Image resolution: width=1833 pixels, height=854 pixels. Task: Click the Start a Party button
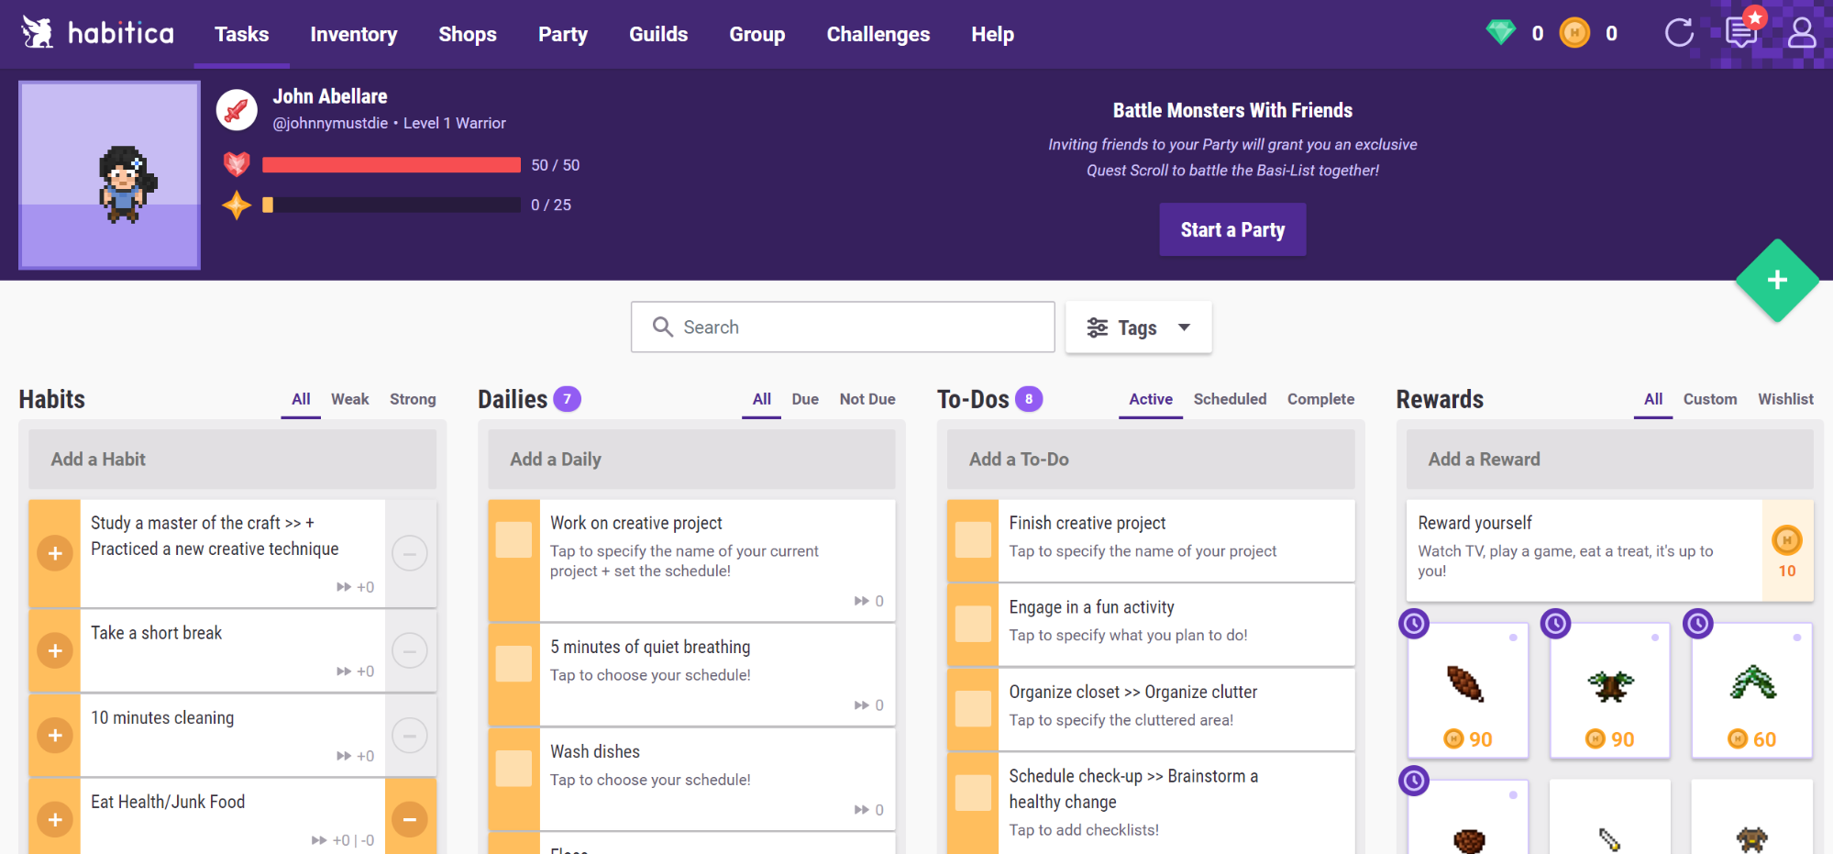1232,229
